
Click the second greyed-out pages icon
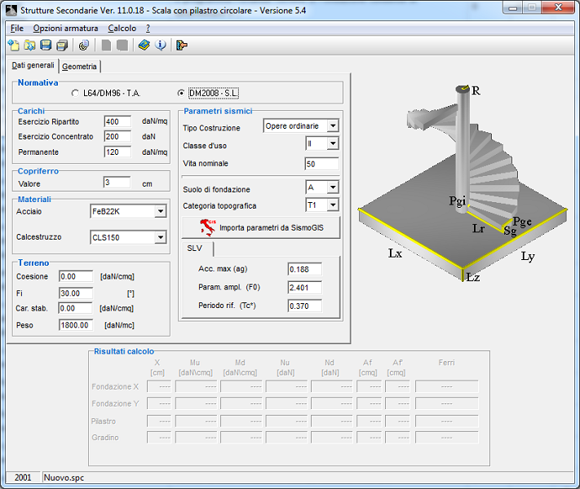pyautogui.click(x=122, y=45)
